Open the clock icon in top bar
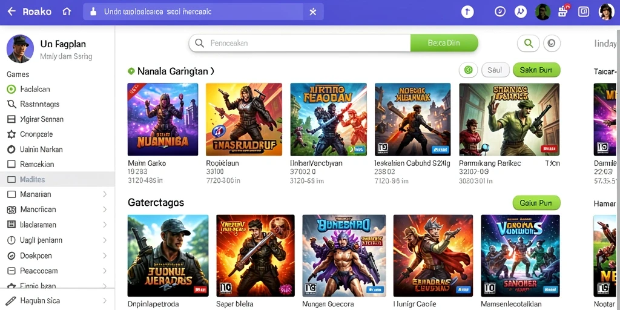This screenshot has width=620, height=310. (x=500, y=12)
